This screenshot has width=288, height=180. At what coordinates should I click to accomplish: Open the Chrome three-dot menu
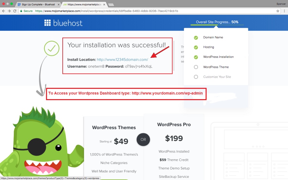tap(284, 11)
